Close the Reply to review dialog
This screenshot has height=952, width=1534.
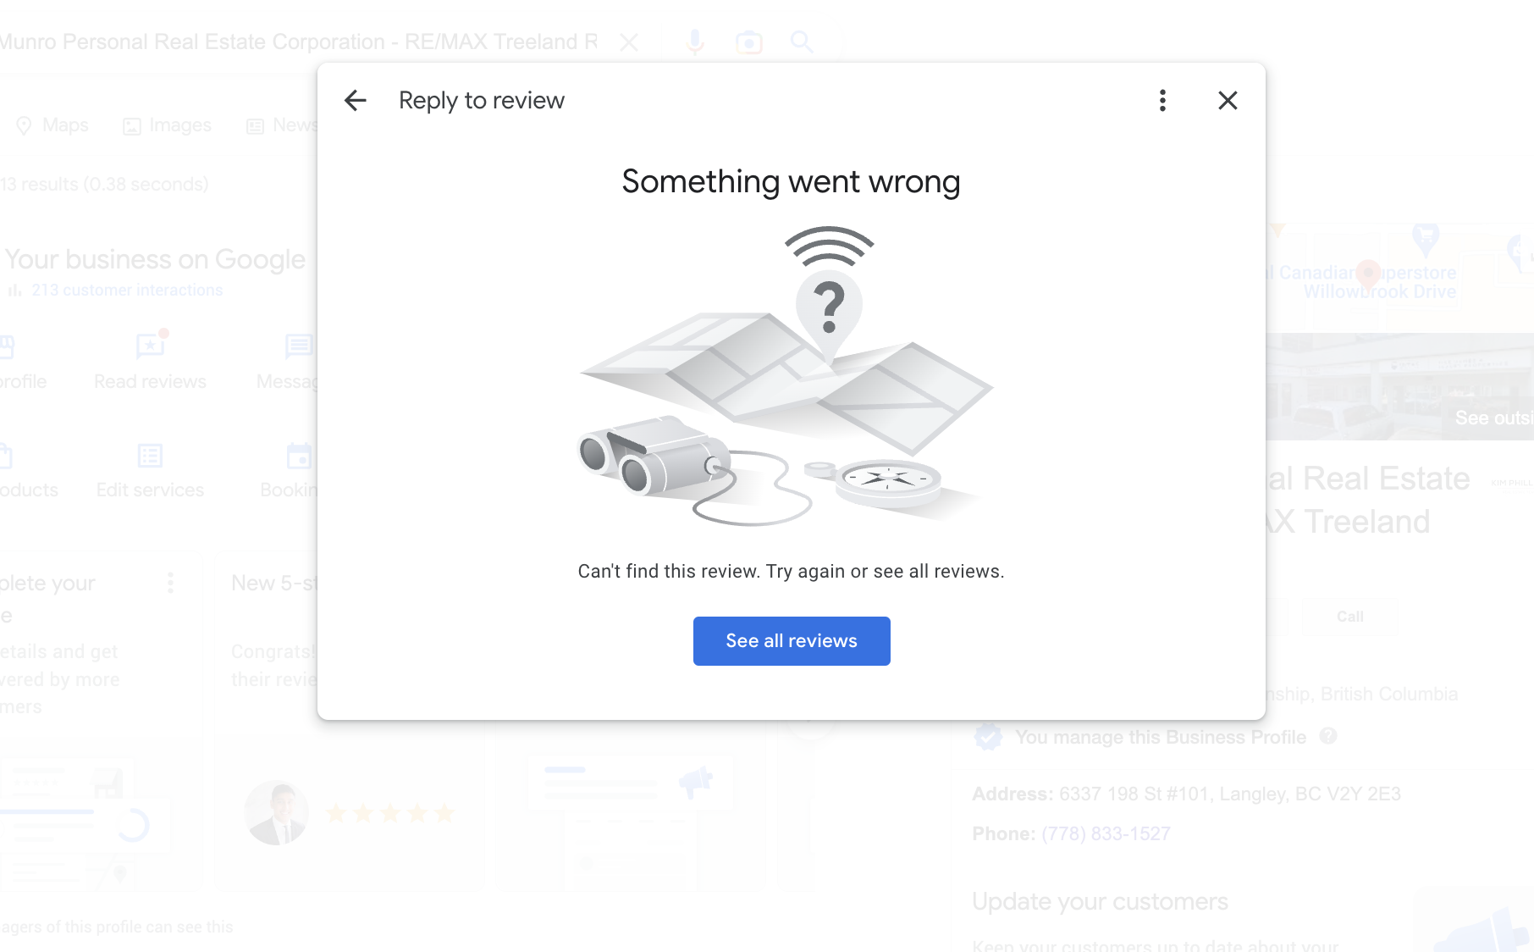pyautogui.click(x=1228, y=101)
